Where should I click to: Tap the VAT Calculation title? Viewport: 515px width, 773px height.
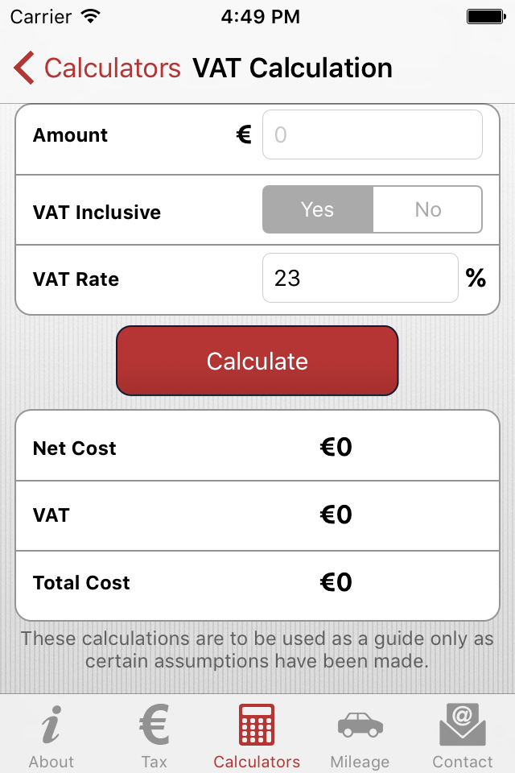292,68
